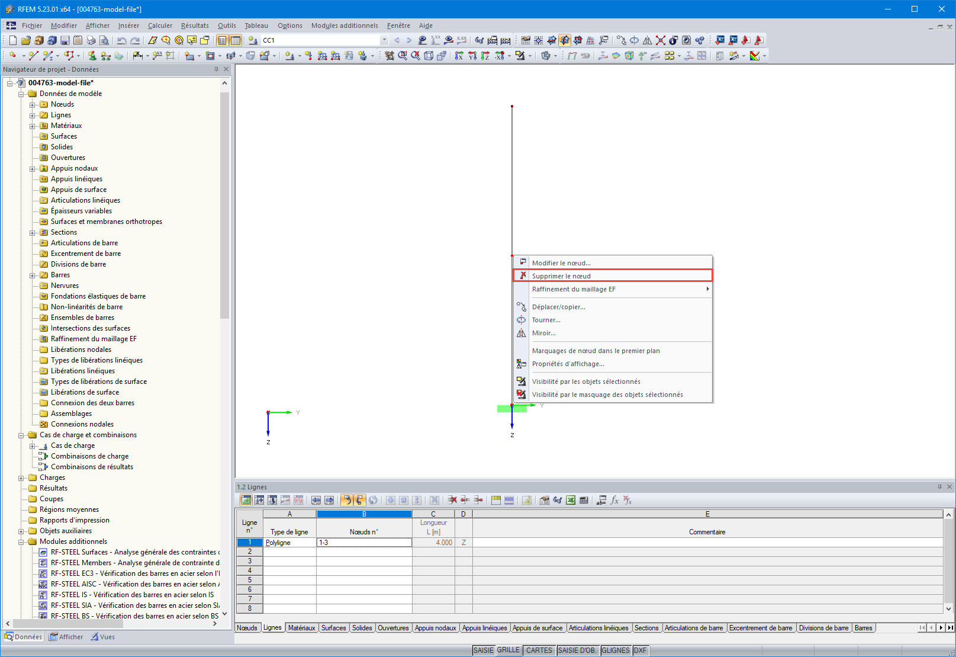Select Combinaisons de charge in the tree
The image size is (956, 657).
coord(89,456)
